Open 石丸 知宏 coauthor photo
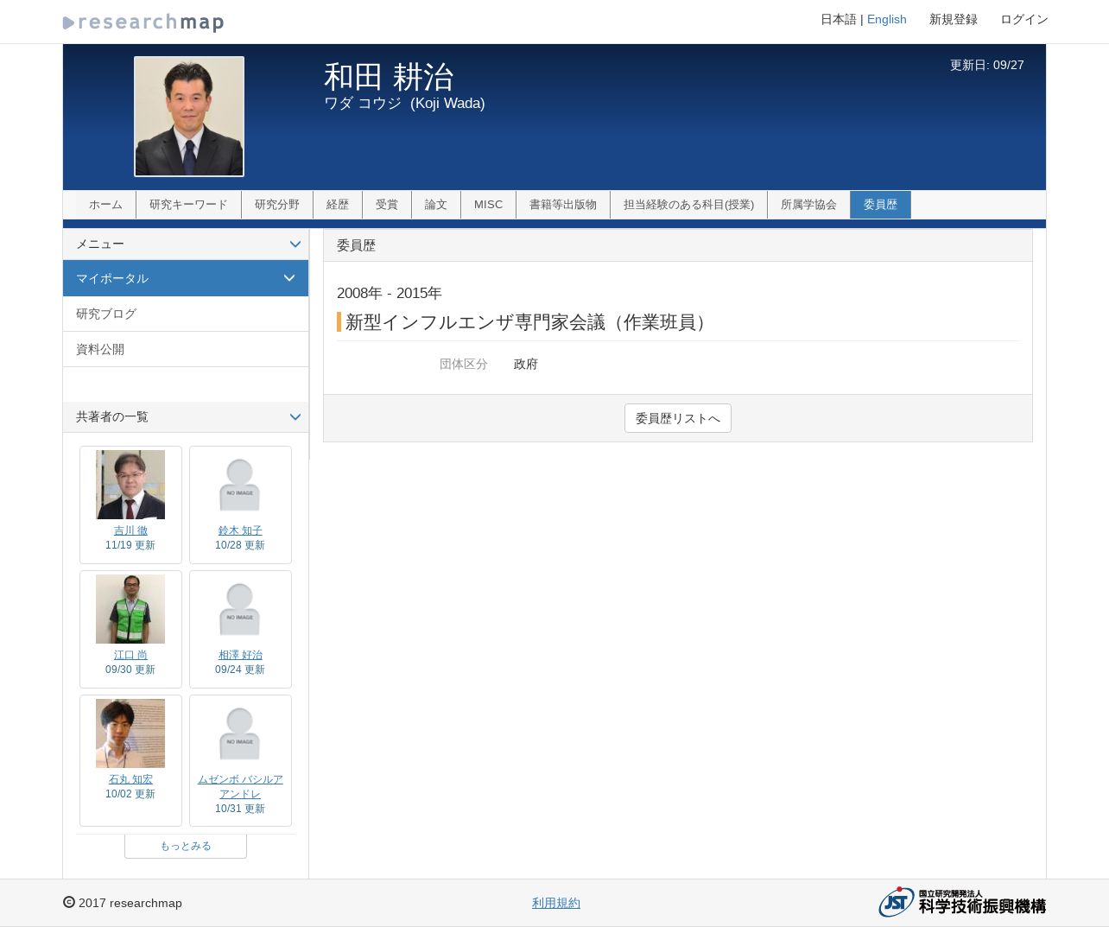 click(x=130, y=733)
